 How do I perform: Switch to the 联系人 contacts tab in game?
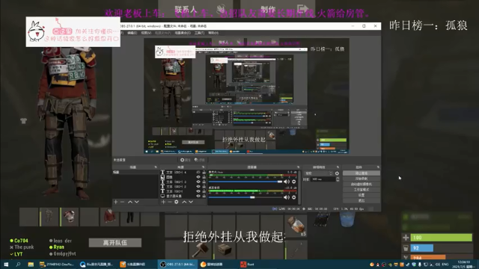195,9
